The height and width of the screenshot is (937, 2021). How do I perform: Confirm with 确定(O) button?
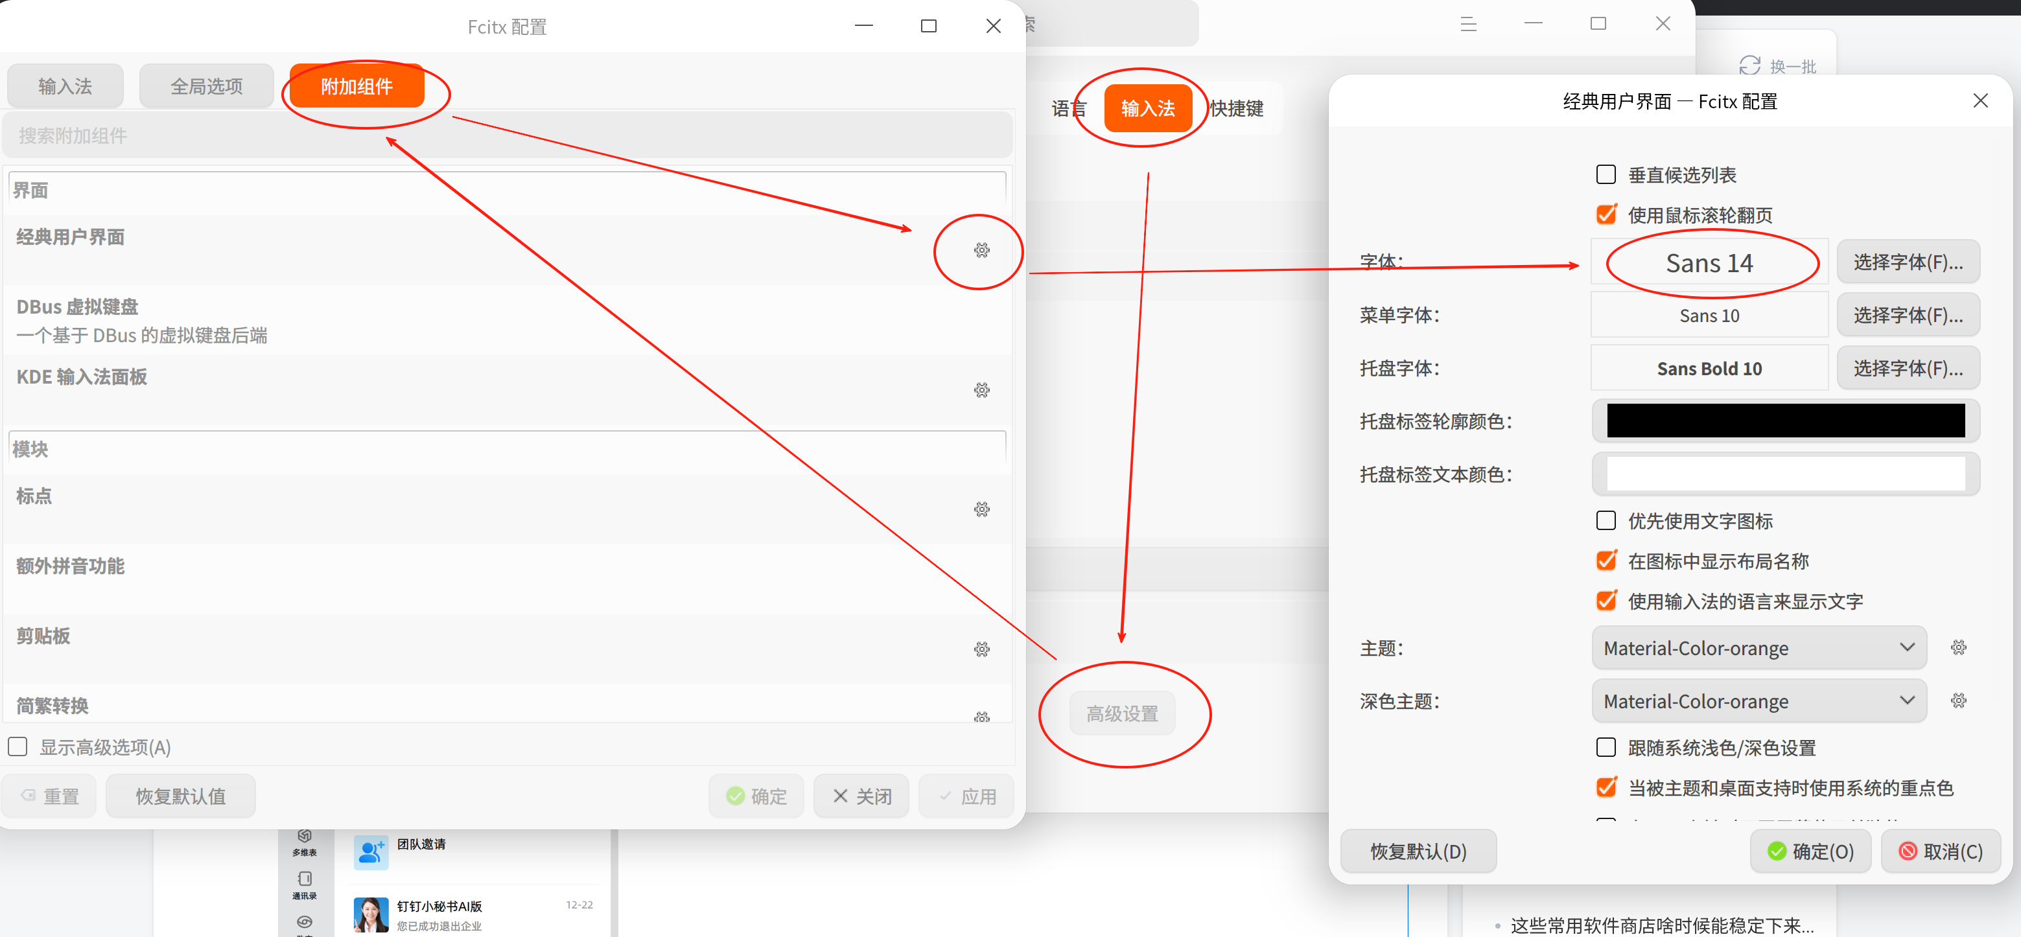point(1811,851)
